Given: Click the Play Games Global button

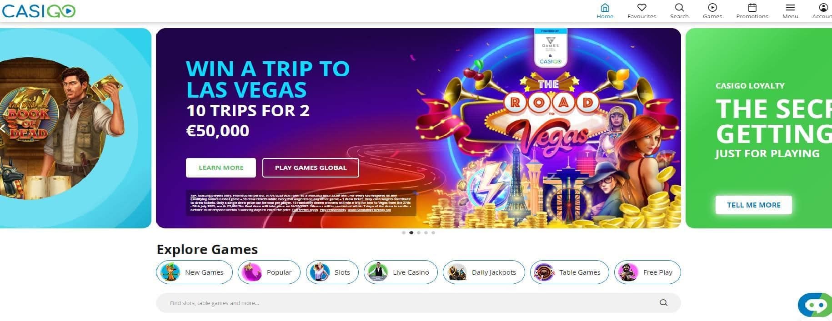Looking at the screenshot, I should (311, 168).
